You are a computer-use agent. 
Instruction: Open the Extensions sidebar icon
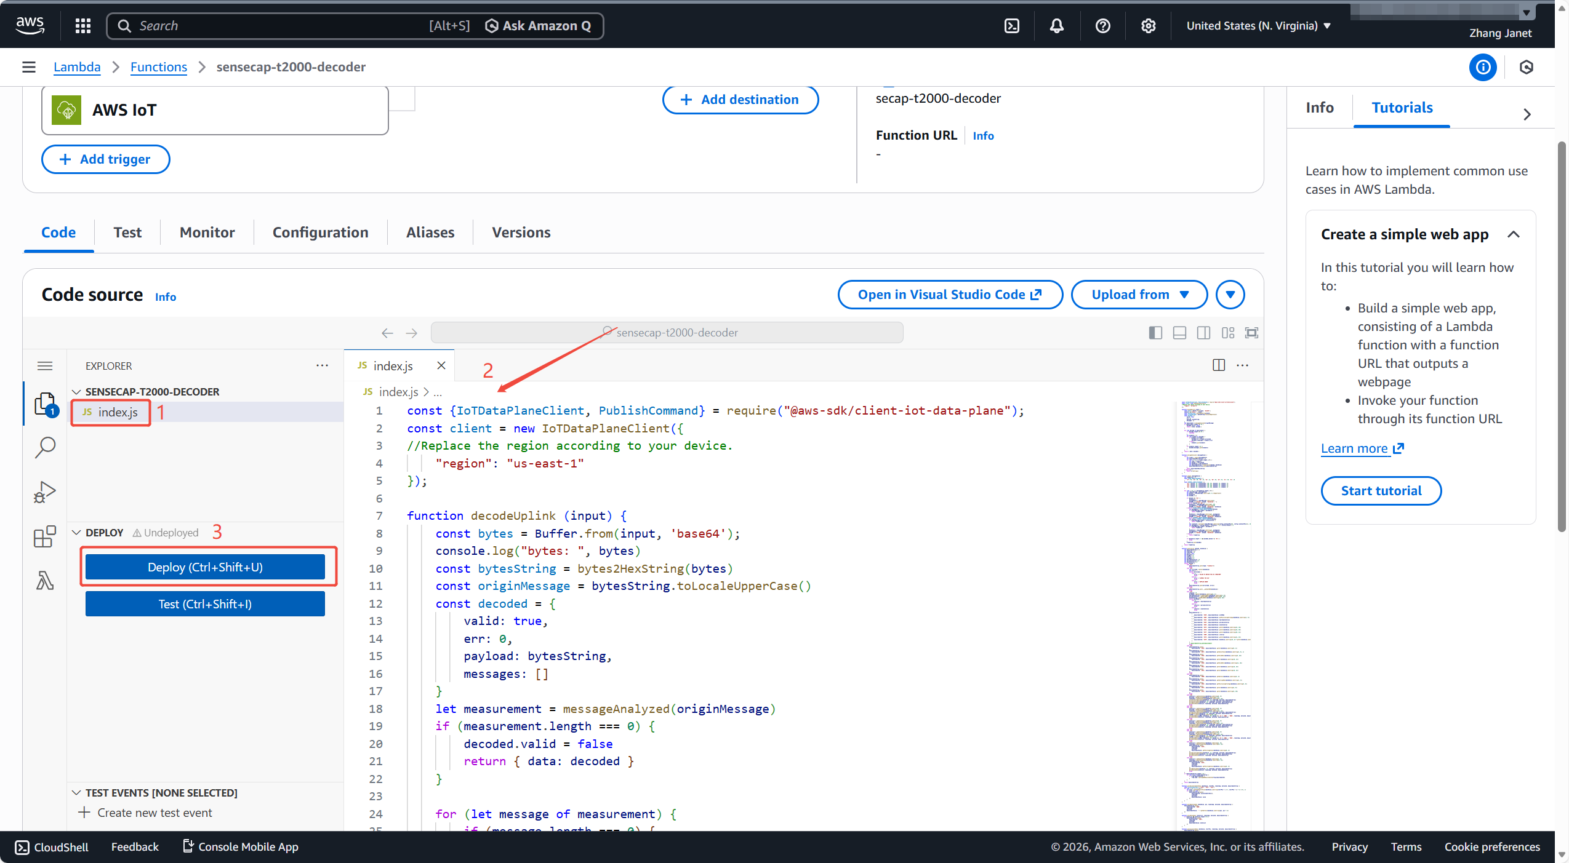45,536
